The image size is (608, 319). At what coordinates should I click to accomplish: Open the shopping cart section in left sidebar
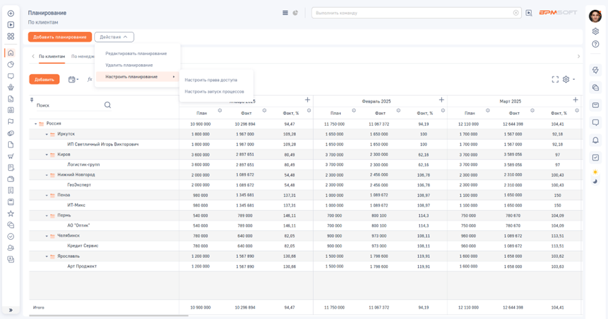pyautogui.click(x=11, y=155)
